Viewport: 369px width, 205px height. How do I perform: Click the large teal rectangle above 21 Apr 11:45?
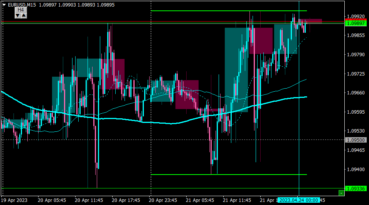coord(236,70)
